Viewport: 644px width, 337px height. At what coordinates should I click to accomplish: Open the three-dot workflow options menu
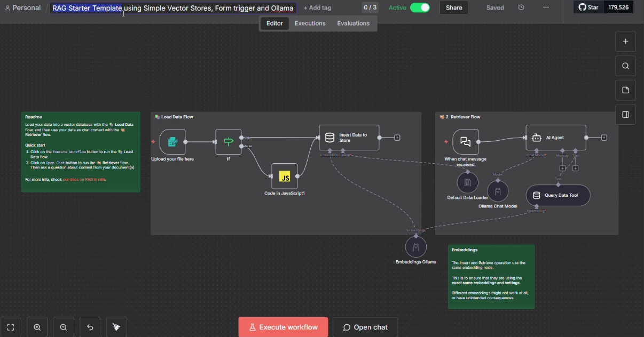546,7
